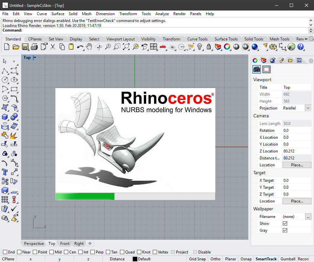
Task: Open the Surface menu
Action: [58, 14]
